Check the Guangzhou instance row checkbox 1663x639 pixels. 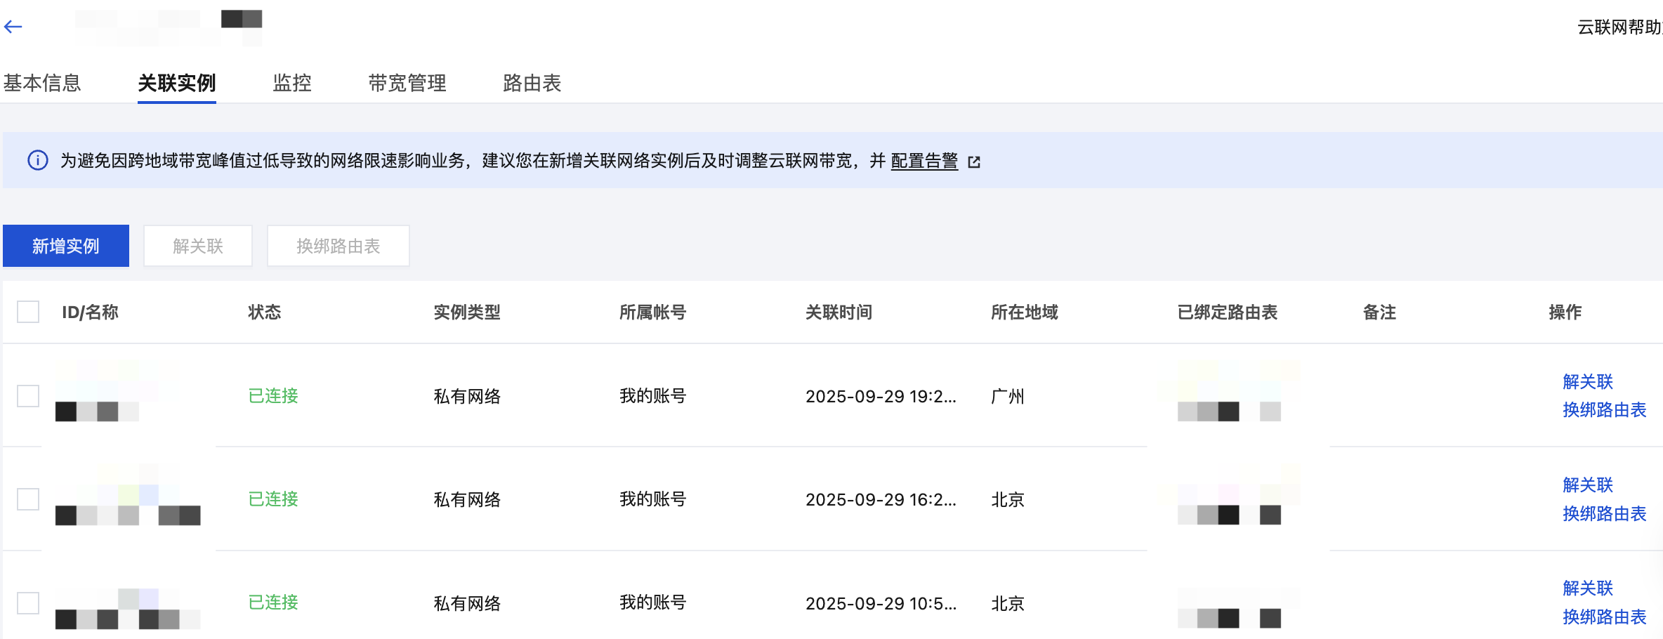pyautogui.click(x=28, y=396)
